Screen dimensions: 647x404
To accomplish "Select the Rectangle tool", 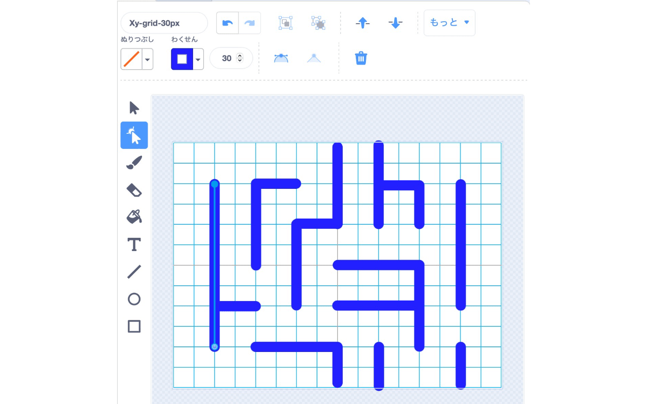I will [x=134, y=326].
